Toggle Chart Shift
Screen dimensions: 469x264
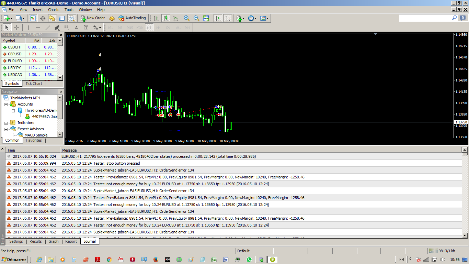[x=227, y=18]
